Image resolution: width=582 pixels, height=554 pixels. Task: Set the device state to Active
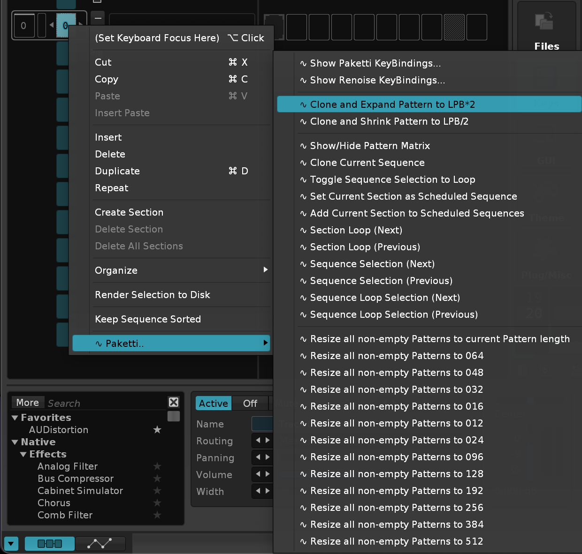(x=214, y=404)
